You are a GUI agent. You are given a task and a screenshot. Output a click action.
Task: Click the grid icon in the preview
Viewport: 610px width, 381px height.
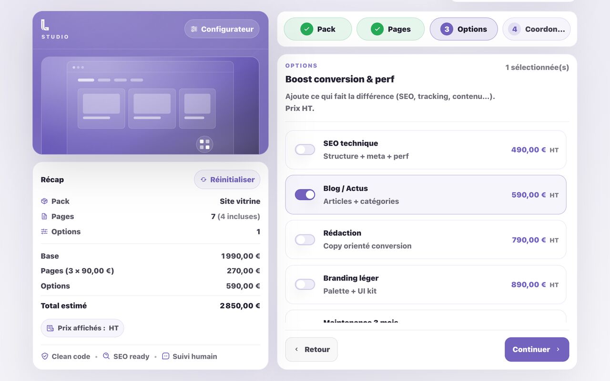click(x=204, y=144)
